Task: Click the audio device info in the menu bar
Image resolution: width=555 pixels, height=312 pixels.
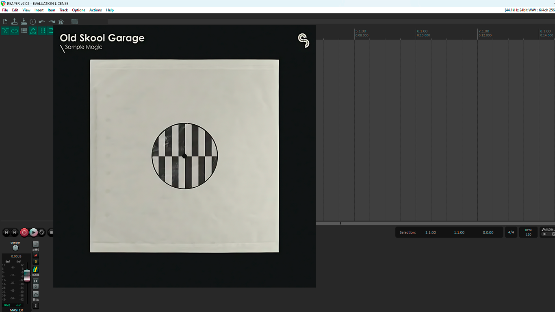Action: point(529,10)
